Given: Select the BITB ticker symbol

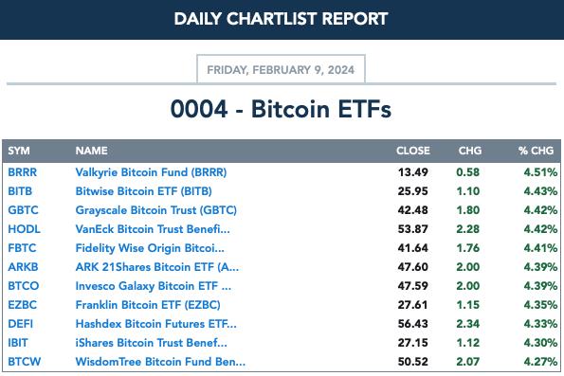Looking at the screenshot, I should point(20,191).
